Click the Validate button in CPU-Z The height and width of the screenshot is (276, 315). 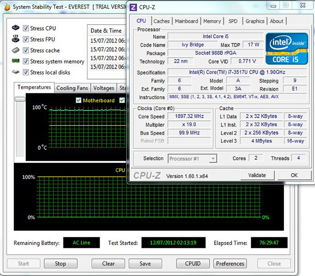coord(257,175)
